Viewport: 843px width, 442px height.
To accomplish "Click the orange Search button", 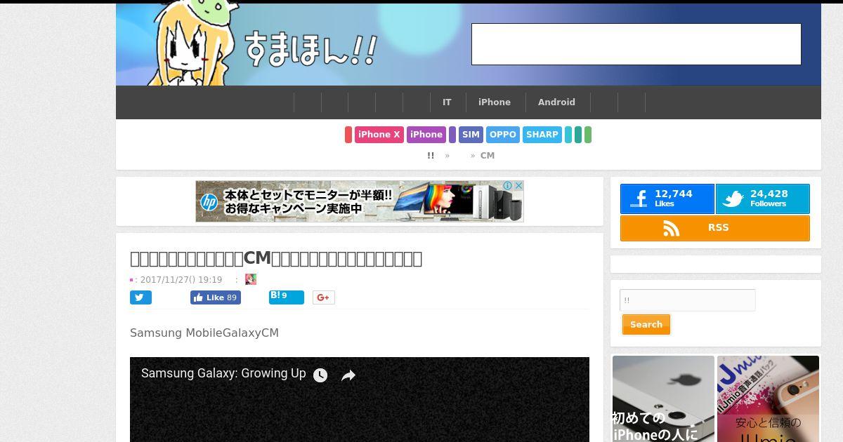I will click(646, 324).
